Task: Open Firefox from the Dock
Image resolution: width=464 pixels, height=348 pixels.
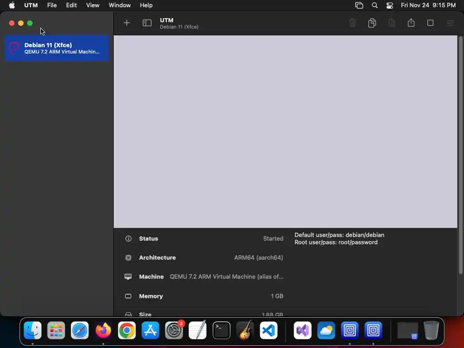Action: pos(103,330)
